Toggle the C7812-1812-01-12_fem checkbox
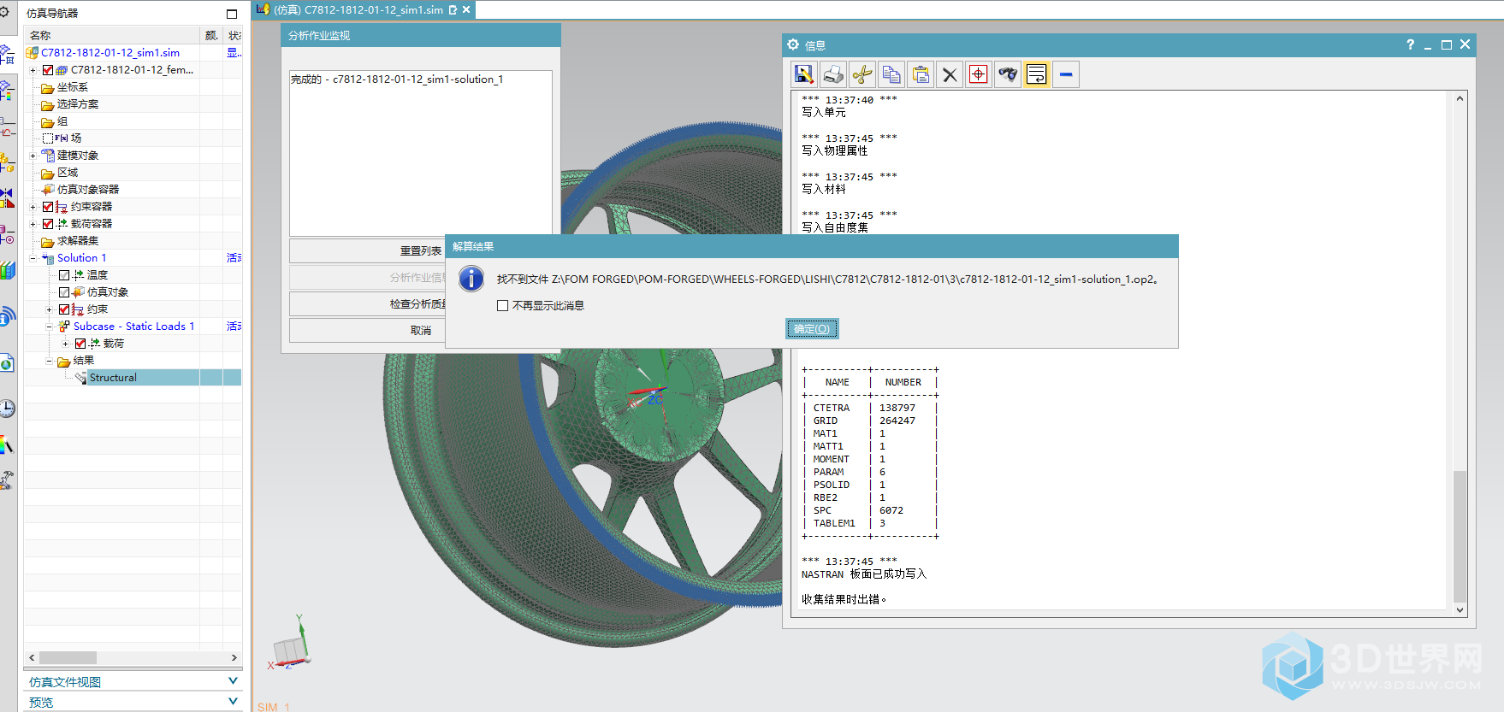Screen dimensions: 1504x712 [48, 70]
